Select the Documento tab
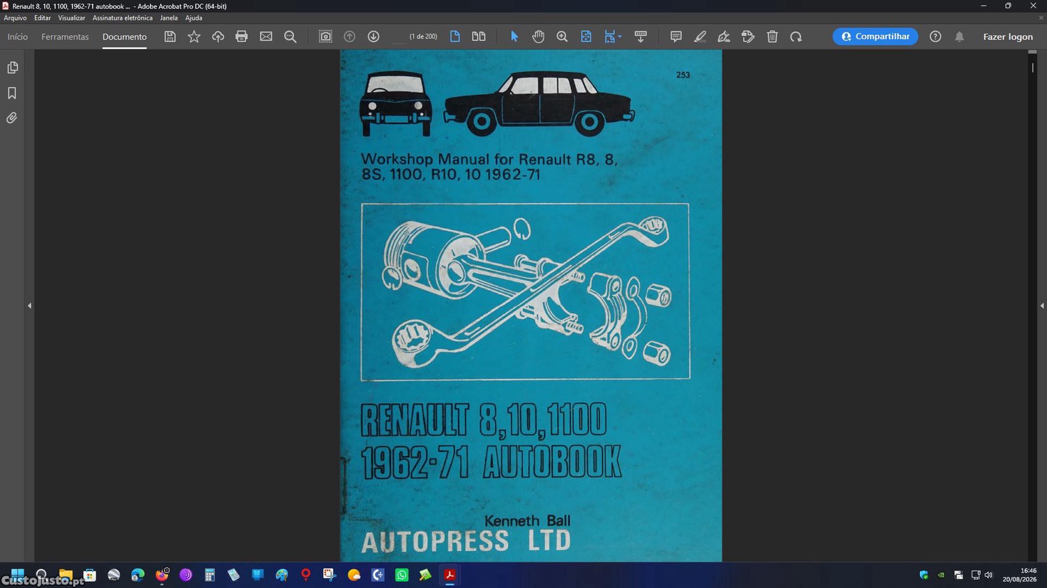The height and width of the screenshot is (588, 1047). pyautogui.click(x=124, y=37)
